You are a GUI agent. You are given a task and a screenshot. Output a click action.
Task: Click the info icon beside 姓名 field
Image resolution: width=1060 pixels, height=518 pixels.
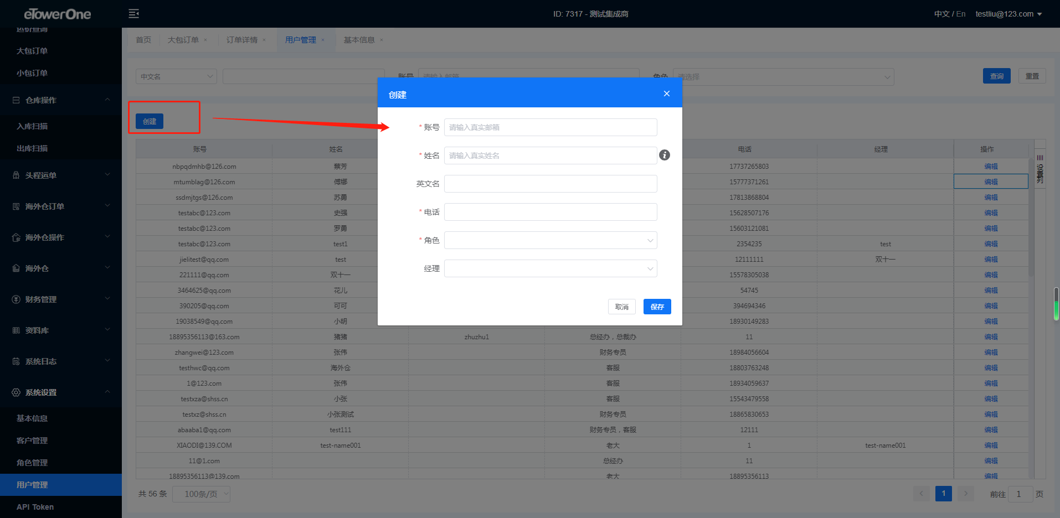[665, 156]
